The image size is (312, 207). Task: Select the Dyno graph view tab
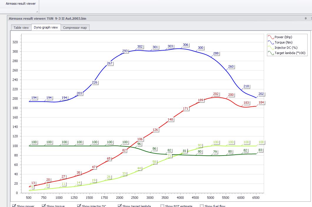pos(46,27)
